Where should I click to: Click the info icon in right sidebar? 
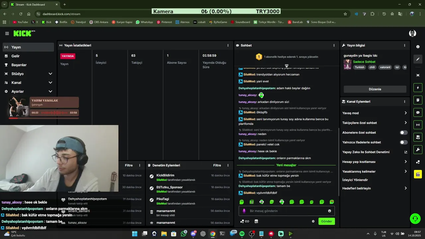418,47
